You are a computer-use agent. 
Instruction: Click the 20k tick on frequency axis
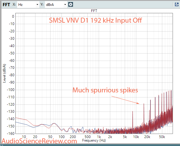point(147,137)
